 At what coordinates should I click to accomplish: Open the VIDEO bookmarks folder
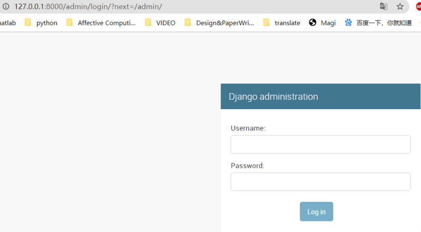160,23
